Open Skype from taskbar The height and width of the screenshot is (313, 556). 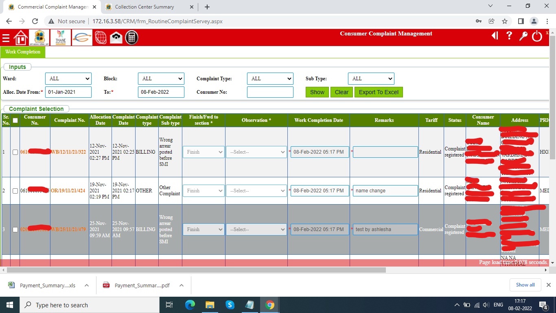[230, 305]
